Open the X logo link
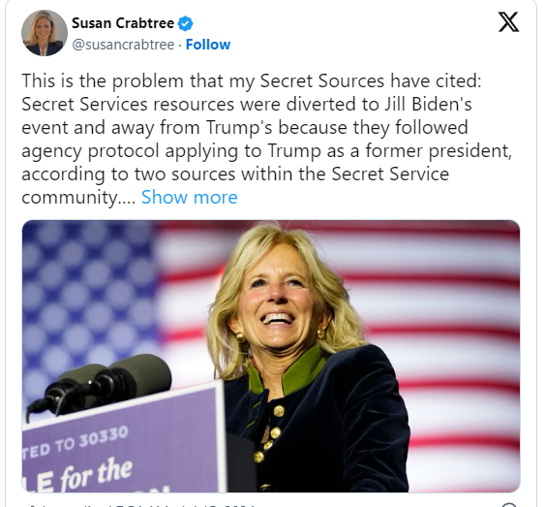Screen dimensions: 546x507 click(x=508, y=21)
